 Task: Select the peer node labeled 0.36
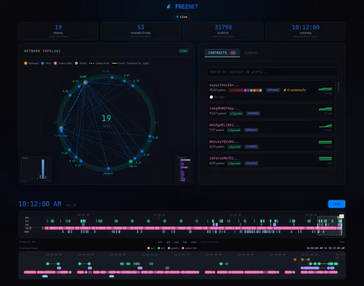pos(142,151)
